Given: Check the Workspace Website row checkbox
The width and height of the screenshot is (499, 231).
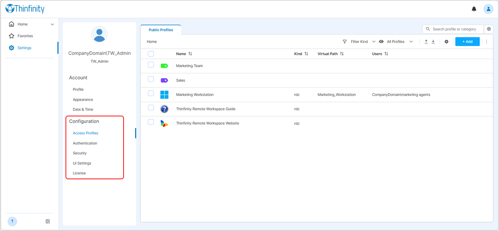Looking at the screenshot, I should coord(151,122).
